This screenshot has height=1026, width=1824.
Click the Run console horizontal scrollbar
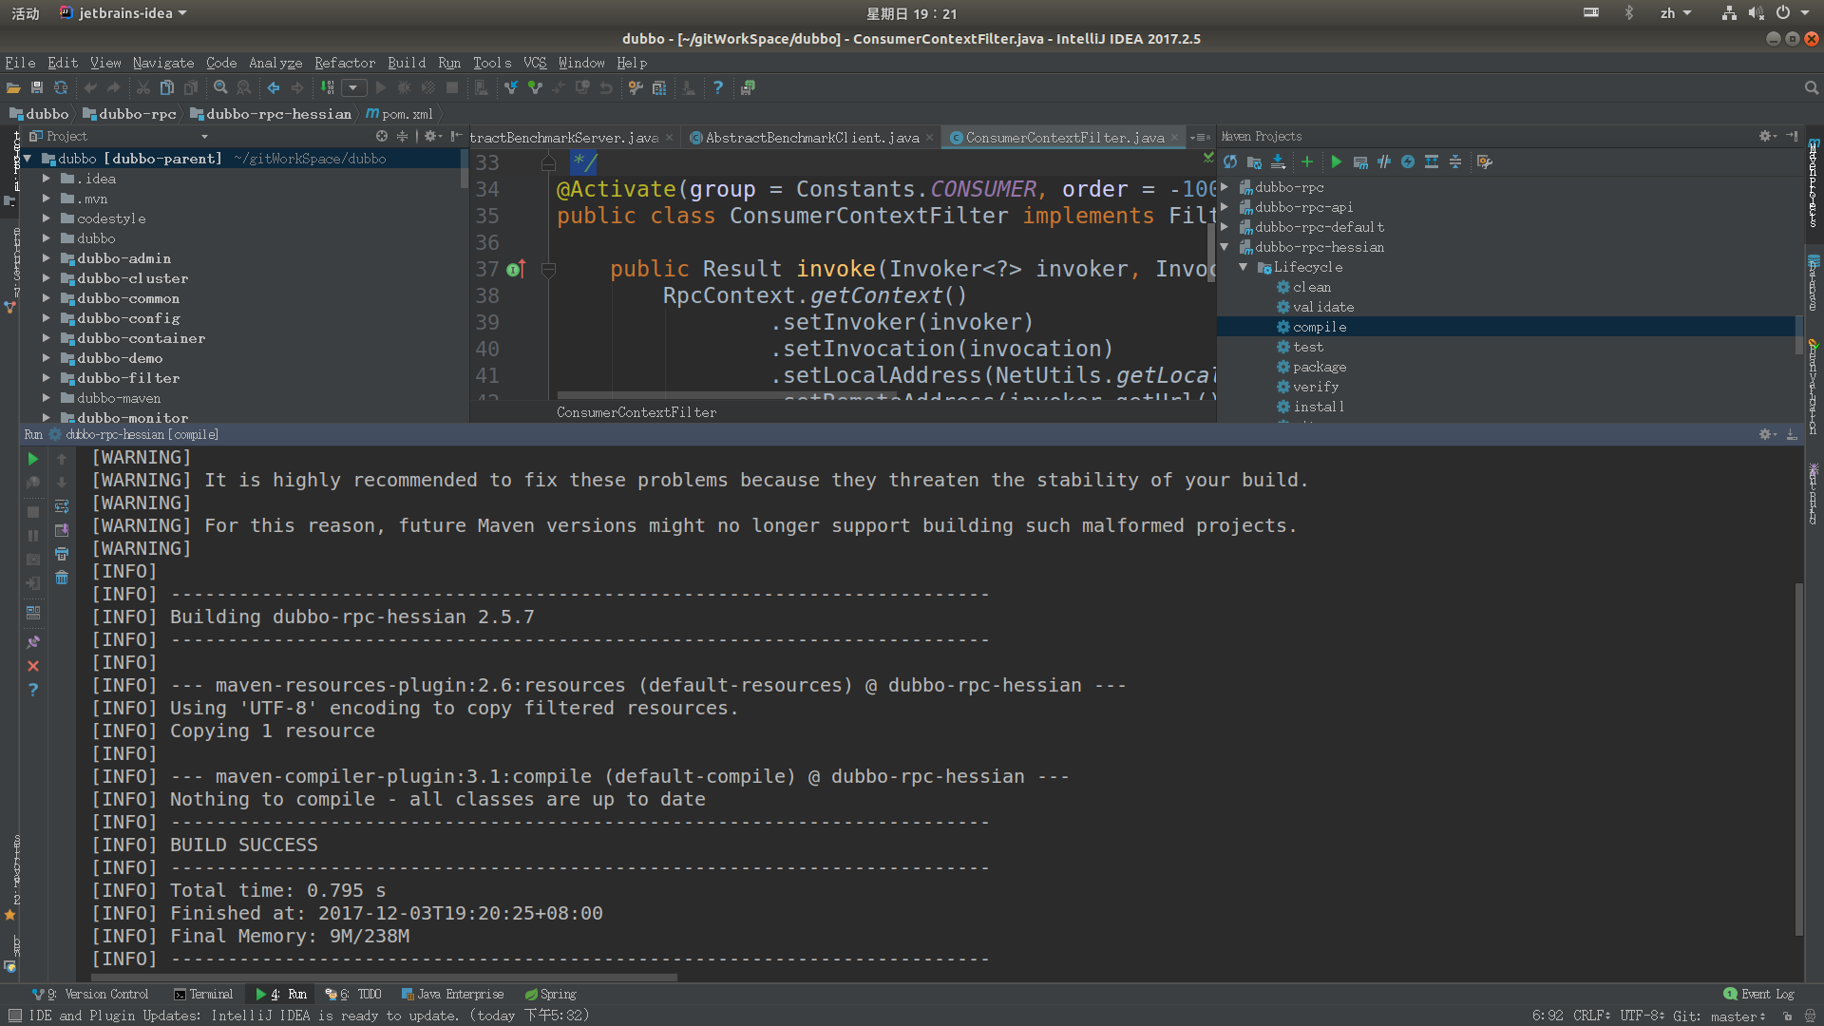click(x=385, y=977)
